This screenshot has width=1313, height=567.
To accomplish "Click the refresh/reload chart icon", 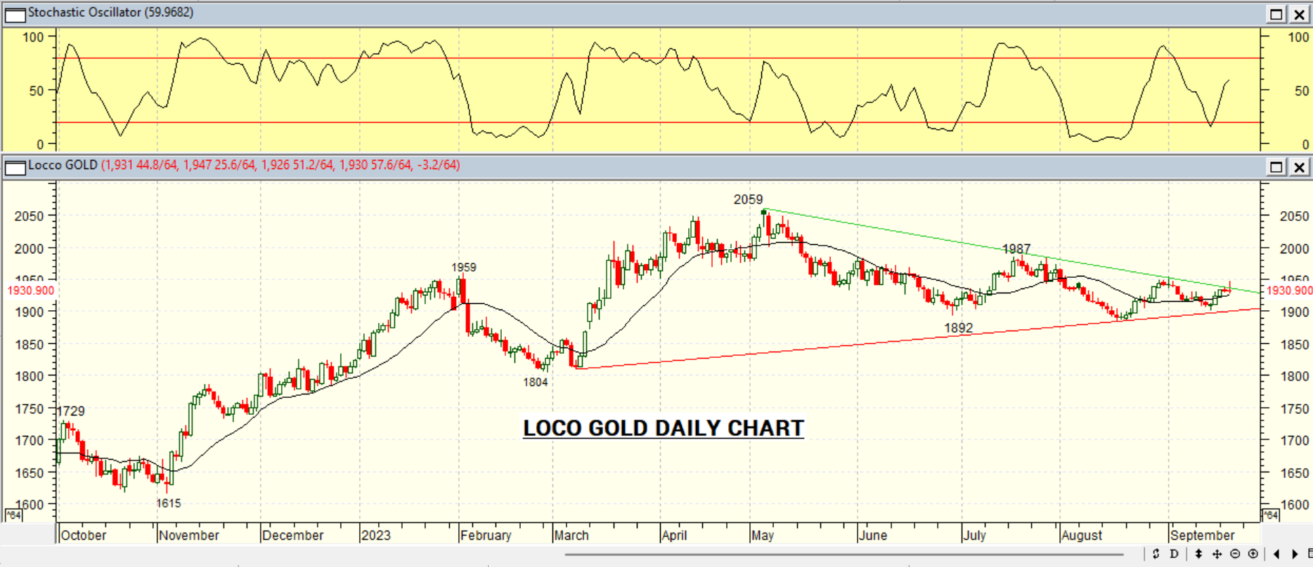I will click(1156, 554).
